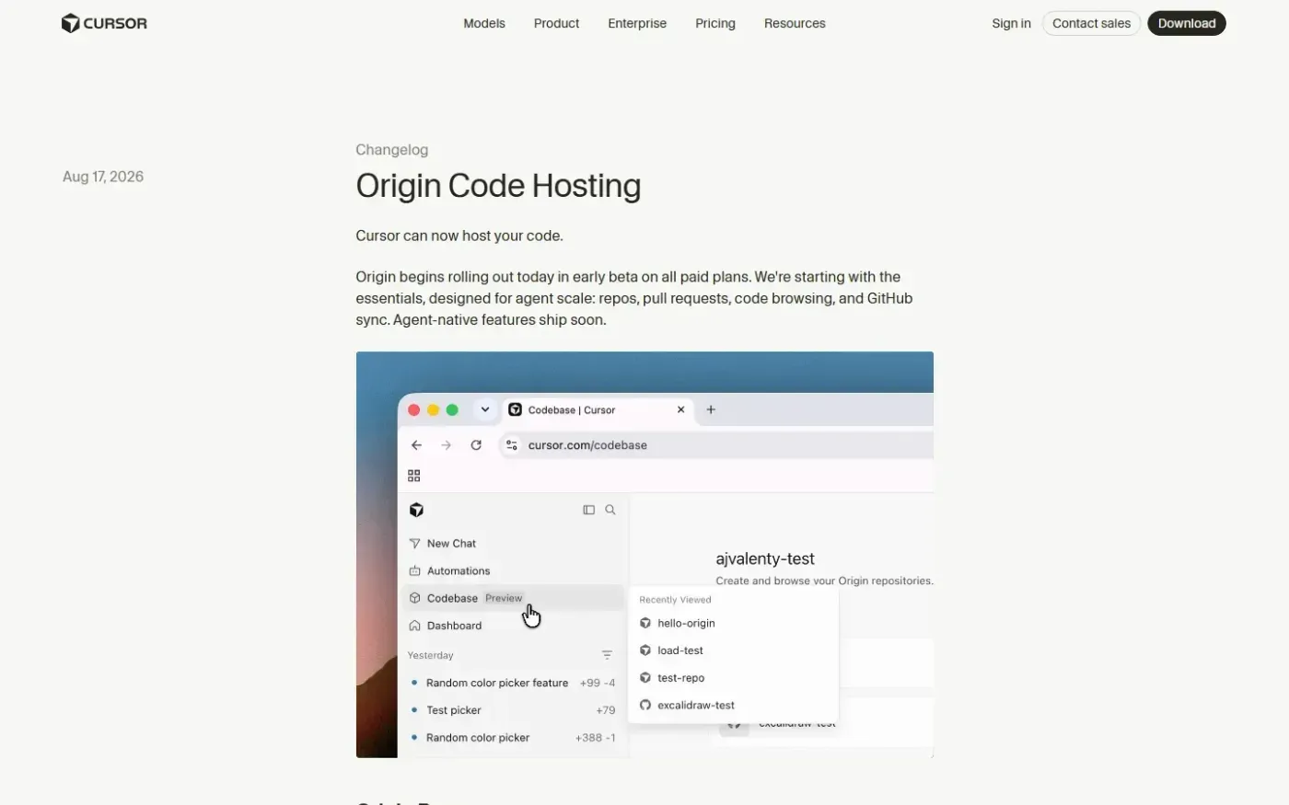1289x805 pixels.
Task: Expand the tab search chevron in the pictured browser
Action: (485, 409)
